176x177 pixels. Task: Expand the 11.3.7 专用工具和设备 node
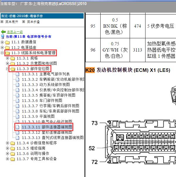7,159
